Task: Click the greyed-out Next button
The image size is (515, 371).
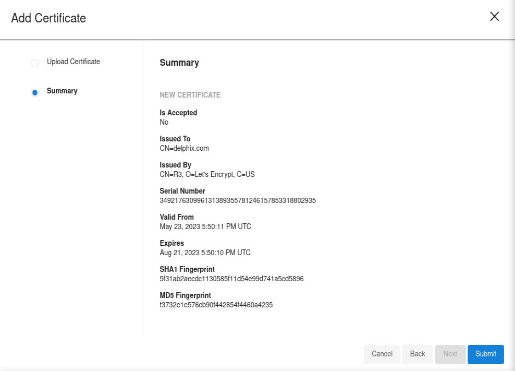Action: click(450, 354)
